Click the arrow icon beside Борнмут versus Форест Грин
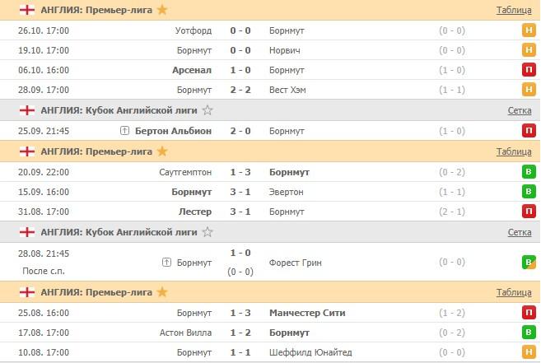Image resolution: width=541 pixels, height=363 pixels. (167, 263)
